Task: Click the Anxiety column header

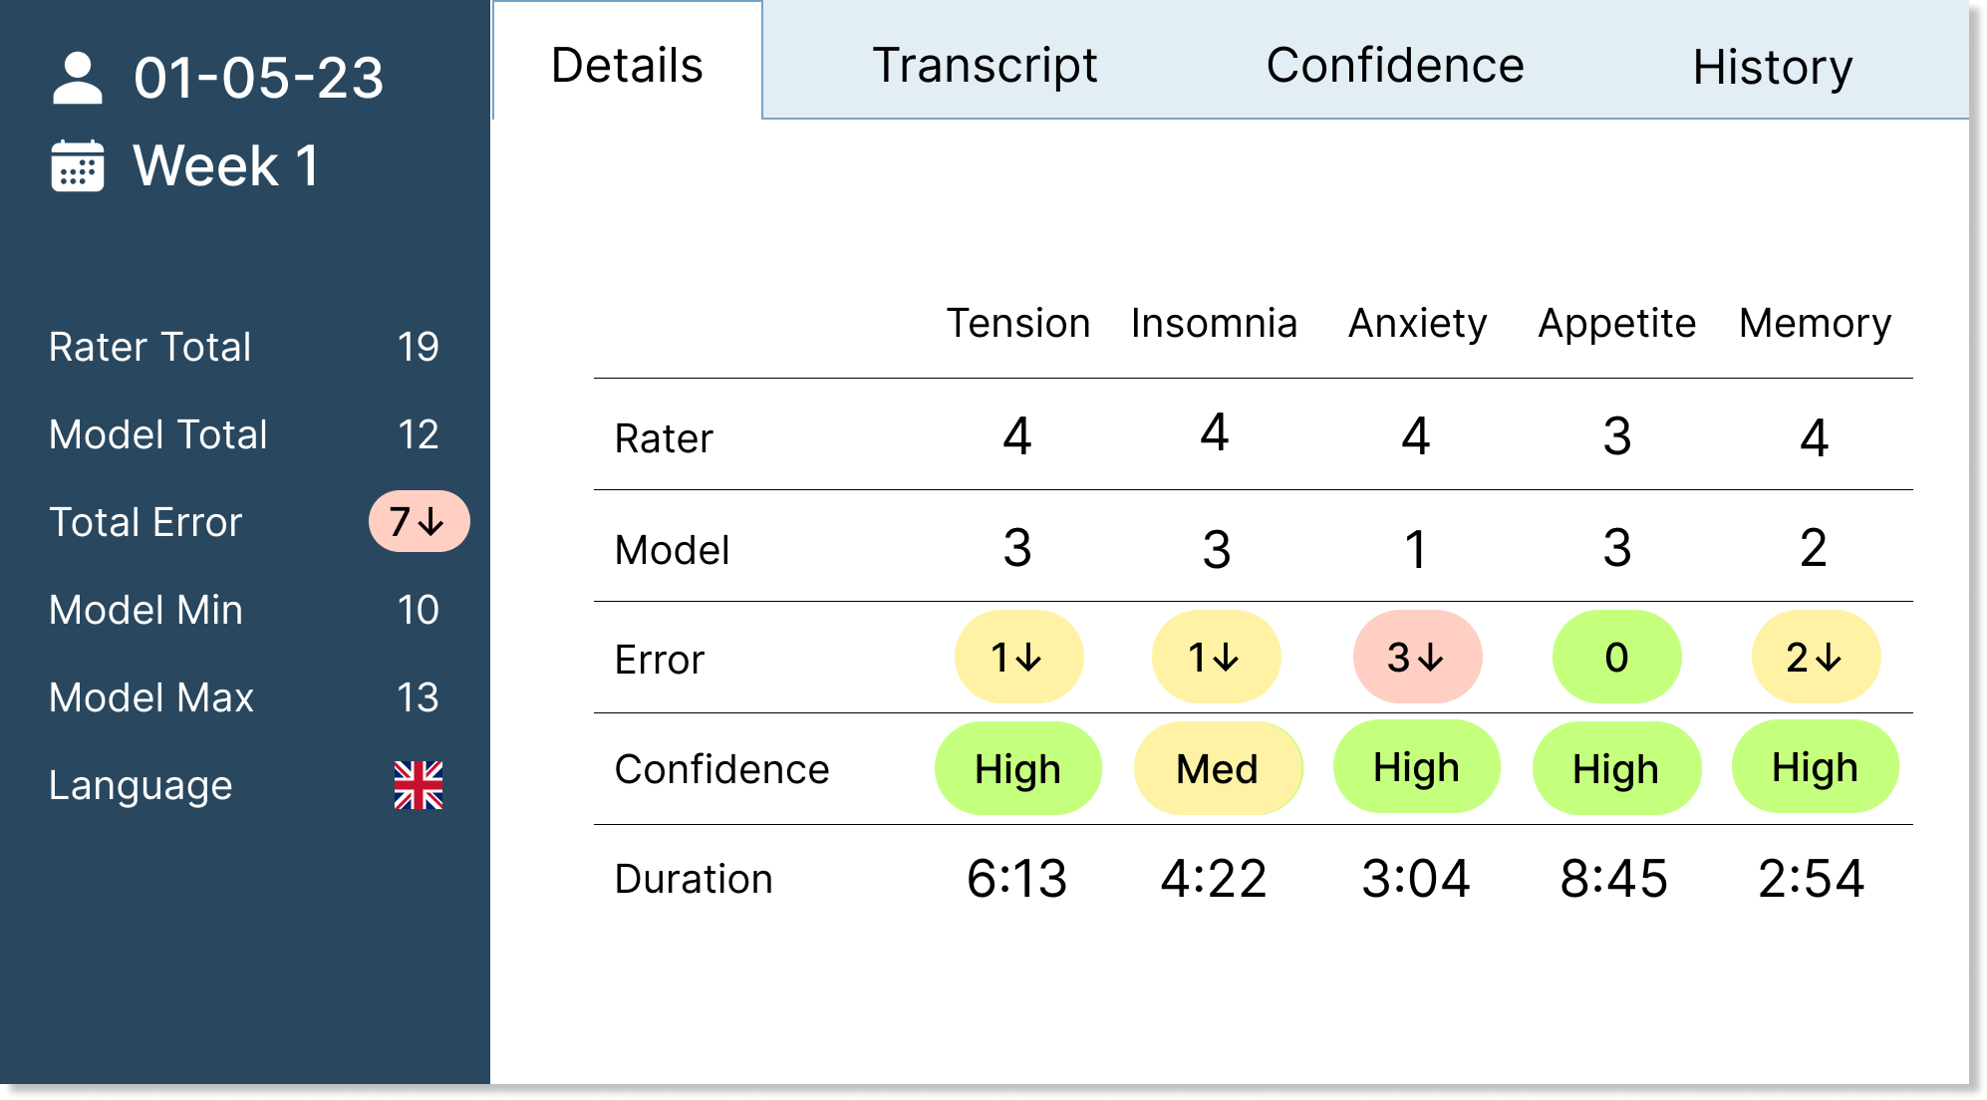Action: pyautogui.click(x=1417, y=324)
